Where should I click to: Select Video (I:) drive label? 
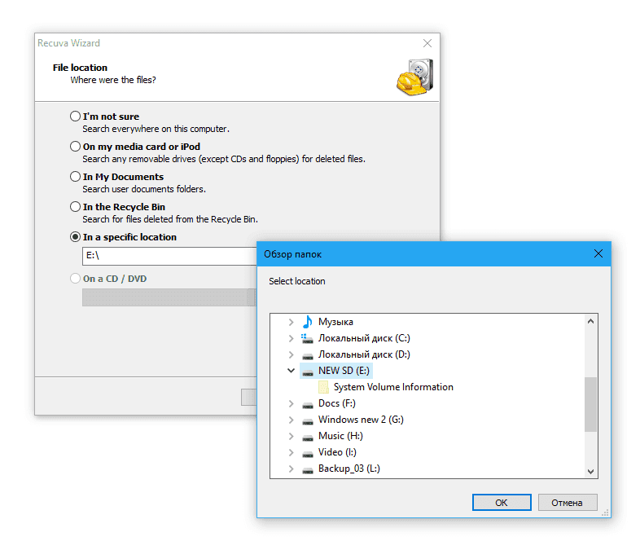coord(337,452)
